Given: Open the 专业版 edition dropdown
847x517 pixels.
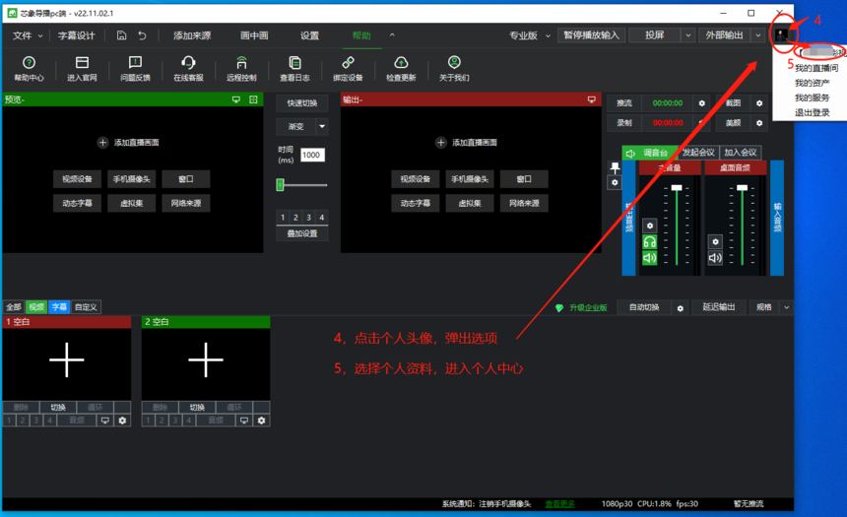Looking at the screenshot, I should (530, 35).
